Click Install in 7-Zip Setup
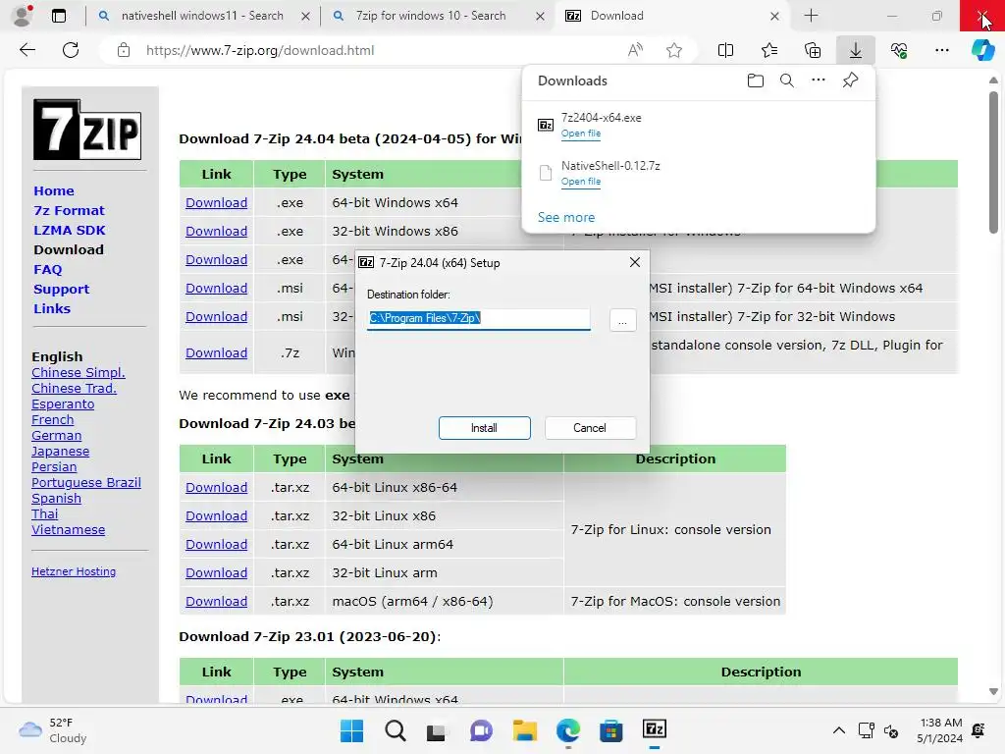This screenshot has height=754, width=1005. [x=485, y=428]
